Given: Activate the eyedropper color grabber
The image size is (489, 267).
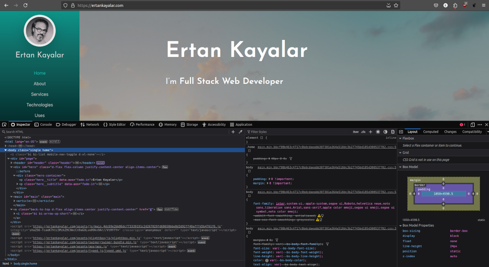Looking at the screenshot, I should pyautogui.click(x=240, y=132).
